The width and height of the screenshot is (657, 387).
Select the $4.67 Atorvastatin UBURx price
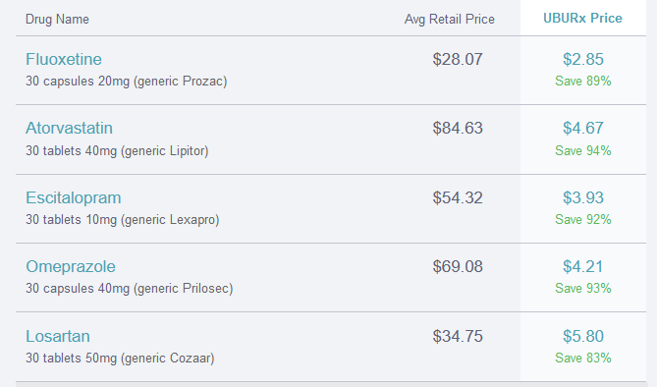(582, 128)
